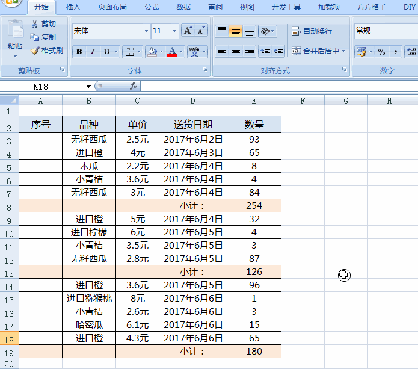Select the Format Painter (格式刷) tool
The width and height of the screenshot is (418, 369).
click(x=35, y=51)
